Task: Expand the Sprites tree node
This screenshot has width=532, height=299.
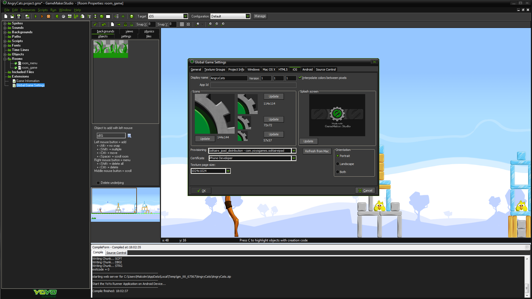Action: pos(4,23)
